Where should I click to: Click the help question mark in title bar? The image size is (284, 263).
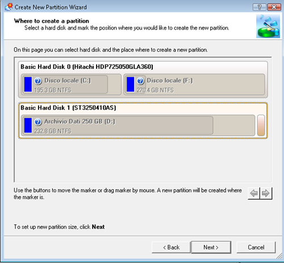pos(260,7)
